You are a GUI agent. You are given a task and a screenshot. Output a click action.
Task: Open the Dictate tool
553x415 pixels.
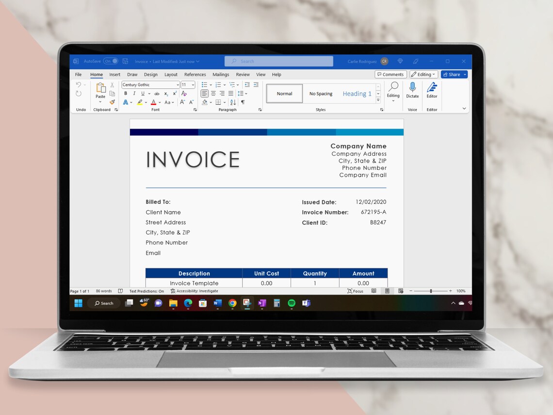point(412,92)
